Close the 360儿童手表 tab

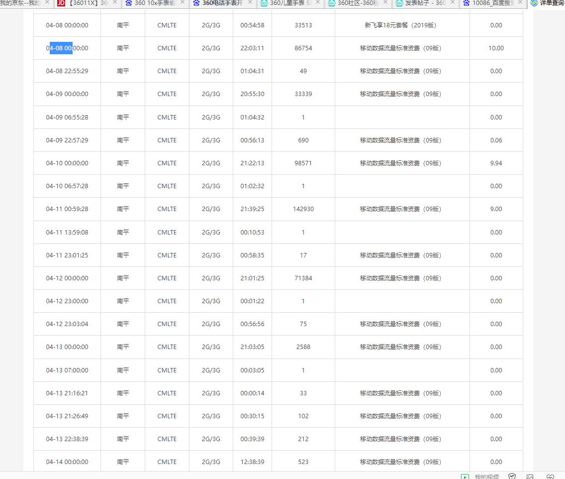317,2
